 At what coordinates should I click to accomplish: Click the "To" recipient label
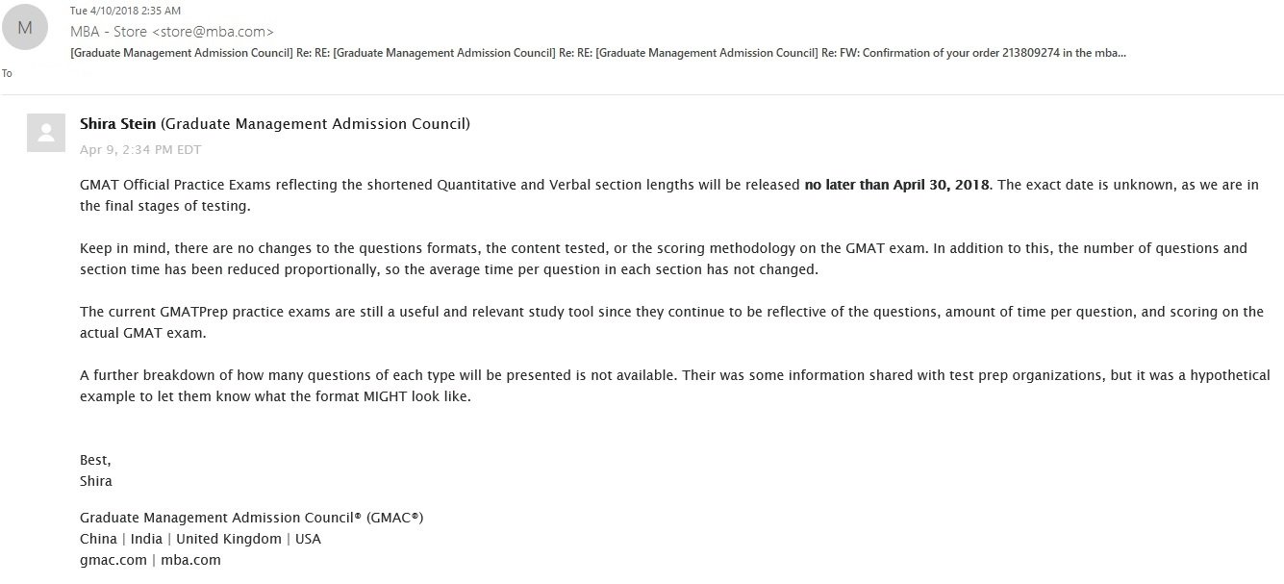[x=8, y=73]
